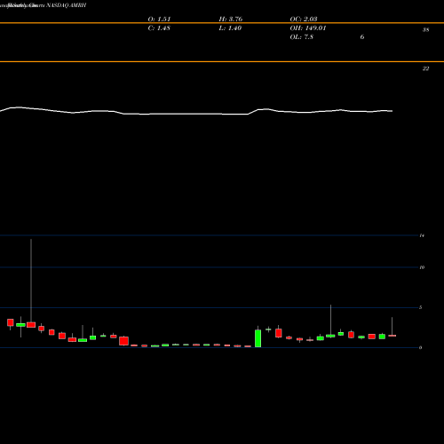The height and width of the screenshot is (444, 444).
Task: Click the 14 price axis label
Action: 422,235
